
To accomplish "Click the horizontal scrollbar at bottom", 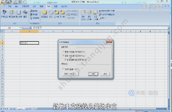I will [130, 109].
